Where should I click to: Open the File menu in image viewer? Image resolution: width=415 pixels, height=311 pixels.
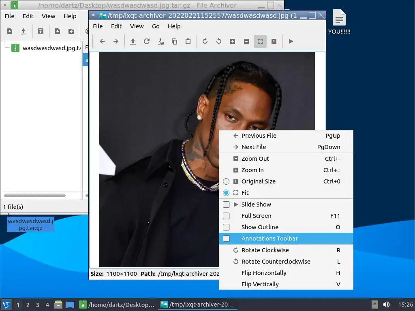pyautogui.click(x=98, y=26)
